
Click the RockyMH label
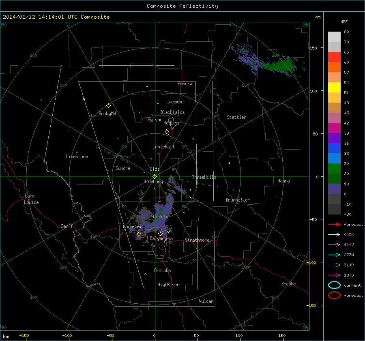point(107,114)
